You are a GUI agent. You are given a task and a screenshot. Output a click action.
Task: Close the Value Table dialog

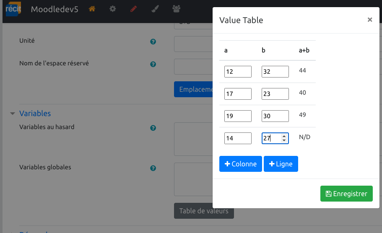point(369,20)
